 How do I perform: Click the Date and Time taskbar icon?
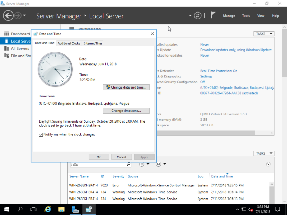point(89,209)
